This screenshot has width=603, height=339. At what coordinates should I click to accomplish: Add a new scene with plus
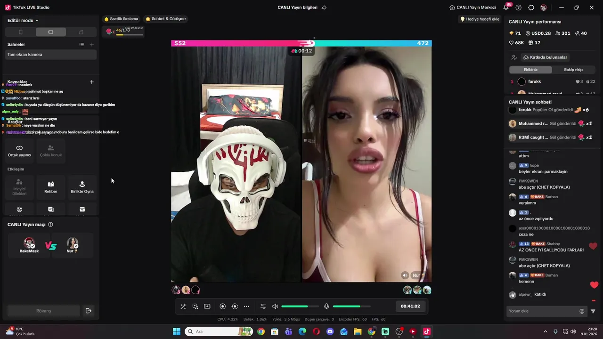(91, 44)
